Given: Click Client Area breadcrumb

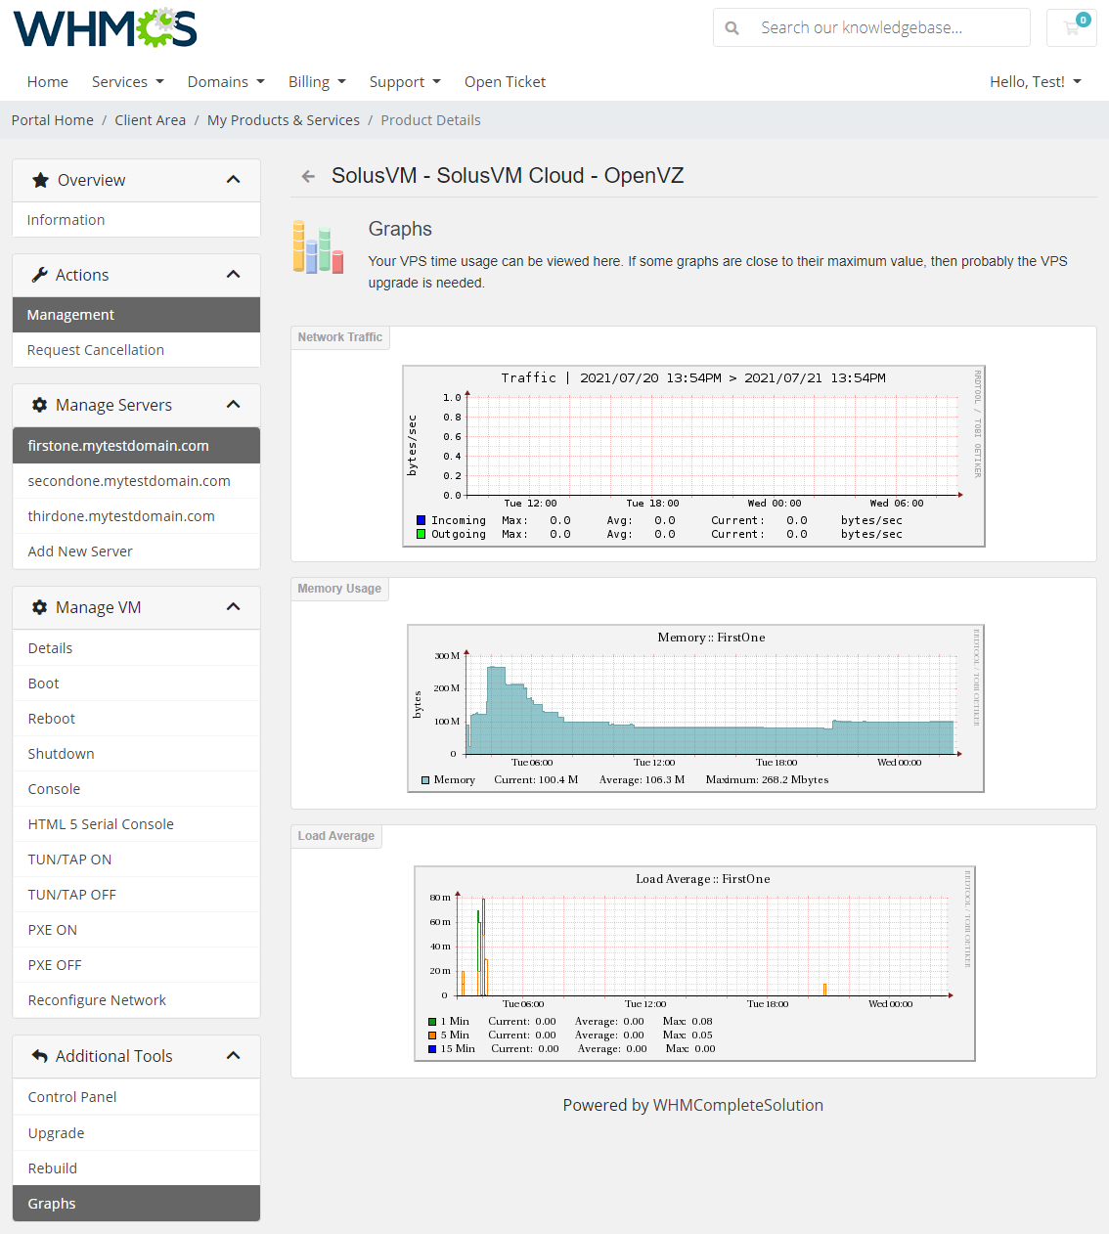Looking at the screenshot, I should pyautogui.click(x=150, y=120).
